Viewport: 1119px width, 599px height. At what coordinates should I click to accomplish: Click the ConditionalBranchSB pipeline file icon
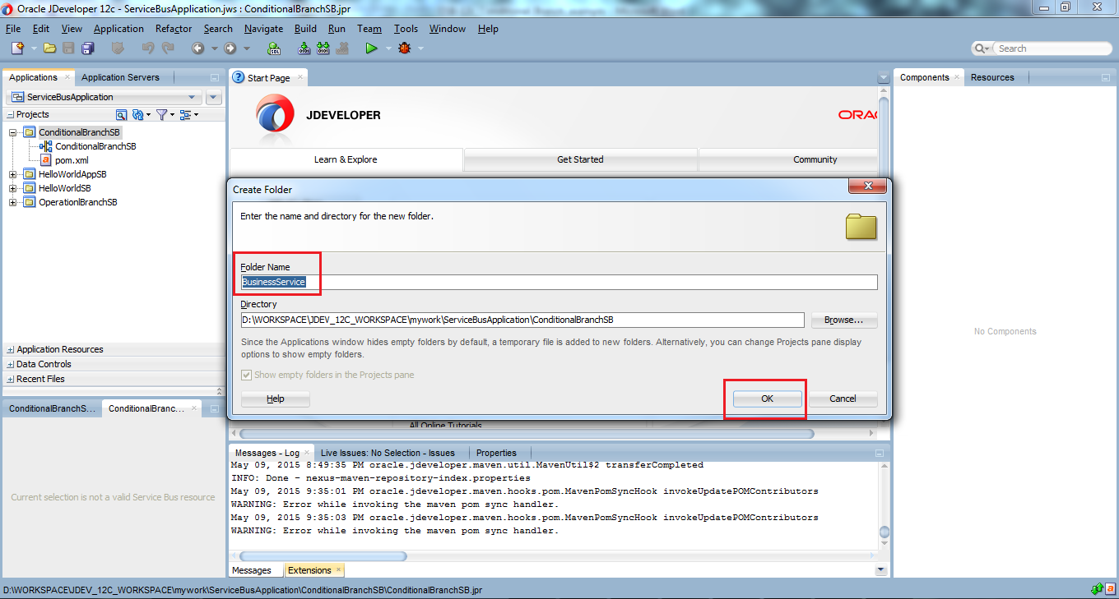46,146
